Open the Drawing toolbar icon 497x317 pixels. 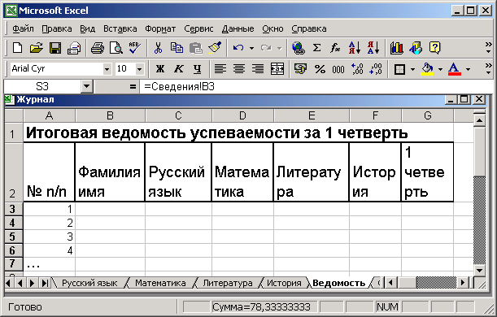[x=416, y=48]
